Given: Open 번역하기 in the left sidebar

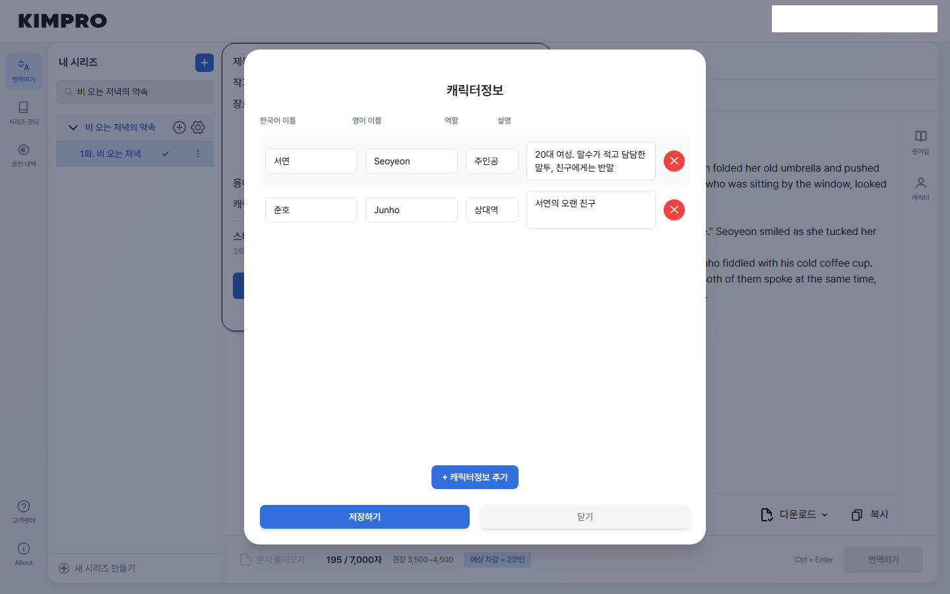Looking at the screenshot, I should coord(24,71).
